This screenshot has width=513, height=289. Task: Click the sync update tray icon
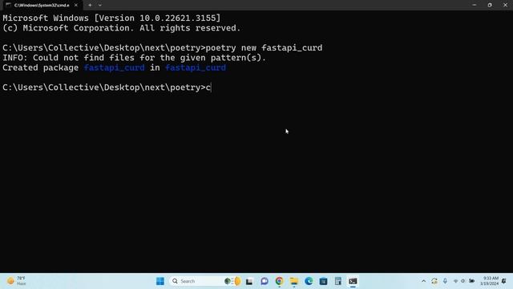(x=434, y=281)
